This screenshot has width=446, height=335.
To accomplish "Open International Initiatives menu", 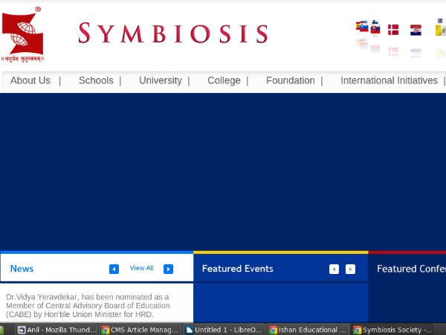I will click(389, 80).
